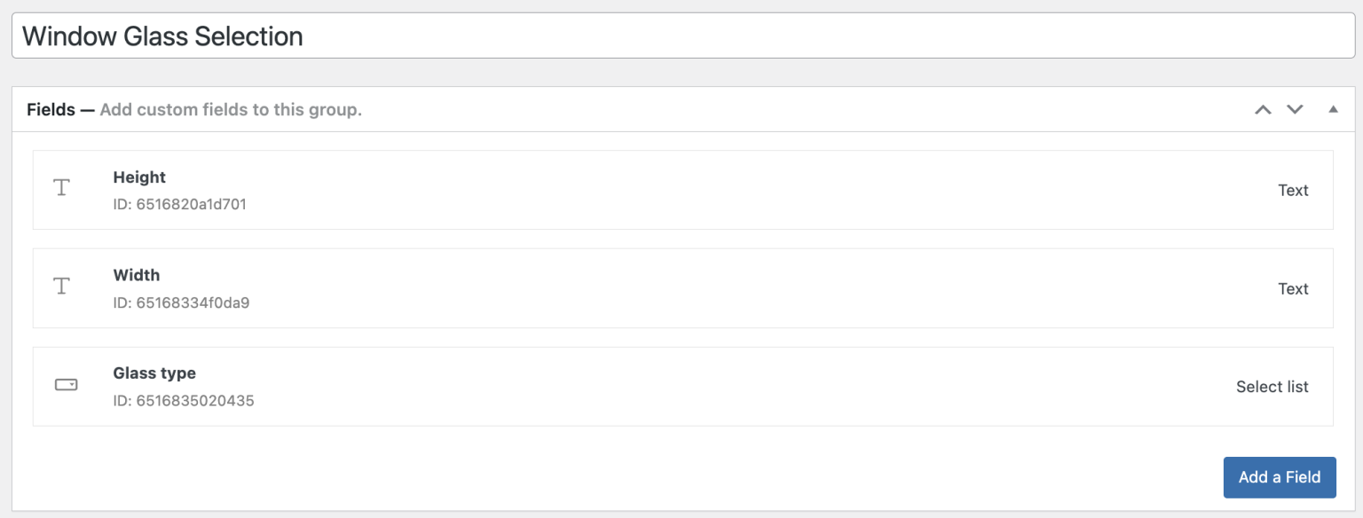Open the Width field row
The width and height of the screenshot is (1363, 518).
(x=681, y=288)
